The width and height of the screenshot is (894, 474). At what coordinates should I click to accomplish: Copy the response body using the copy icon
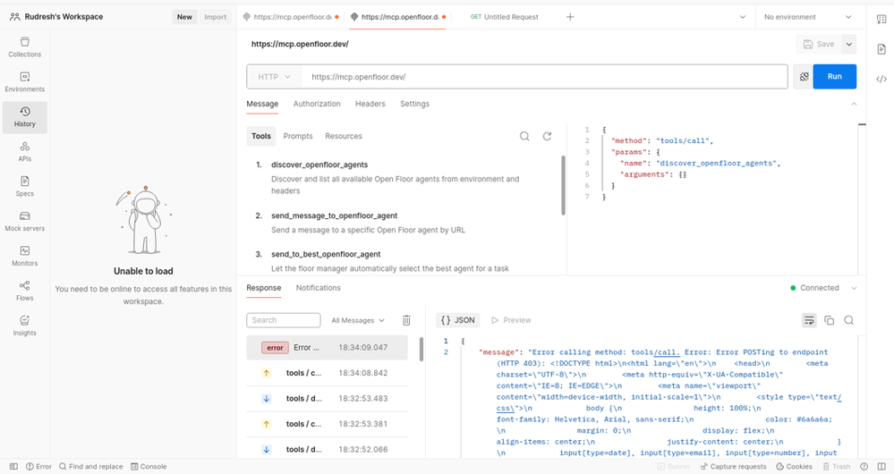pos(829,320)
